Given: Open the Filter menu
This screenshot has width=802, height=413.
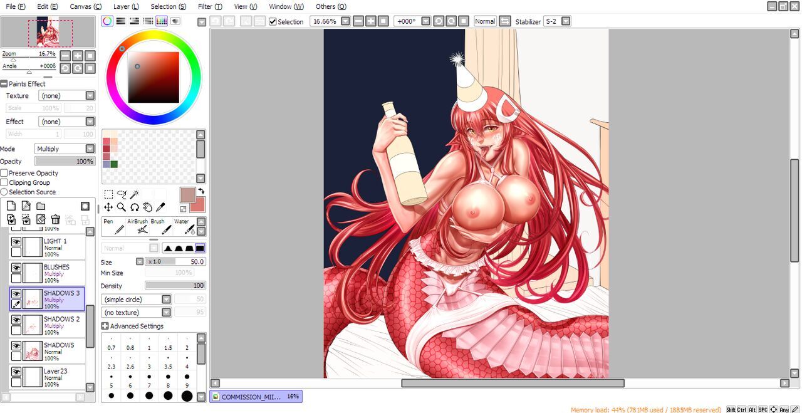Looking at the screenshot, I should click(x=209, y=6).
